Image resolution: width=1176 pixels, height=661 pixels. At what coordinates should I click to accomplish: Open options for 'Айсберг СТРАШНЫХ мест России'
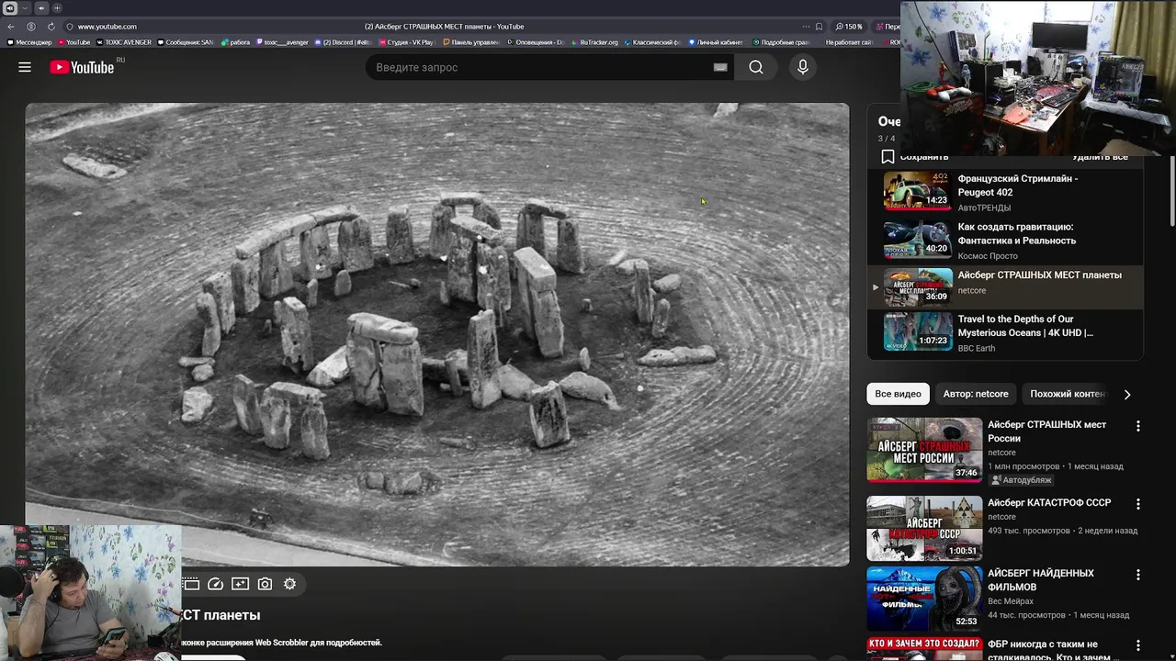pyautogui.click(x=1137, y=426)
